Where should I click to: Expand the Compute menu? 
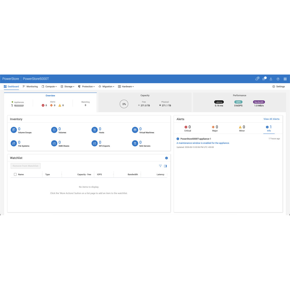[49, 86]
